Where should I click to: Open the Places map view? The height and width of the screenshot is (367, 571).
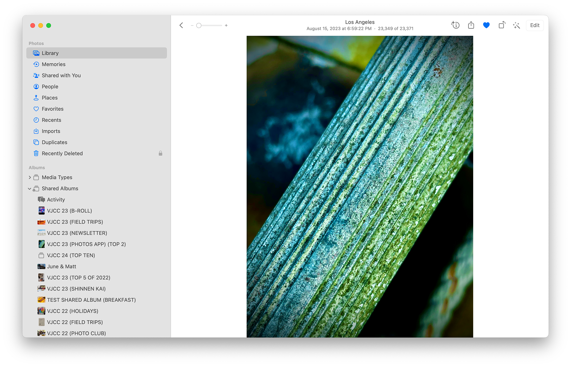[97, 98]
